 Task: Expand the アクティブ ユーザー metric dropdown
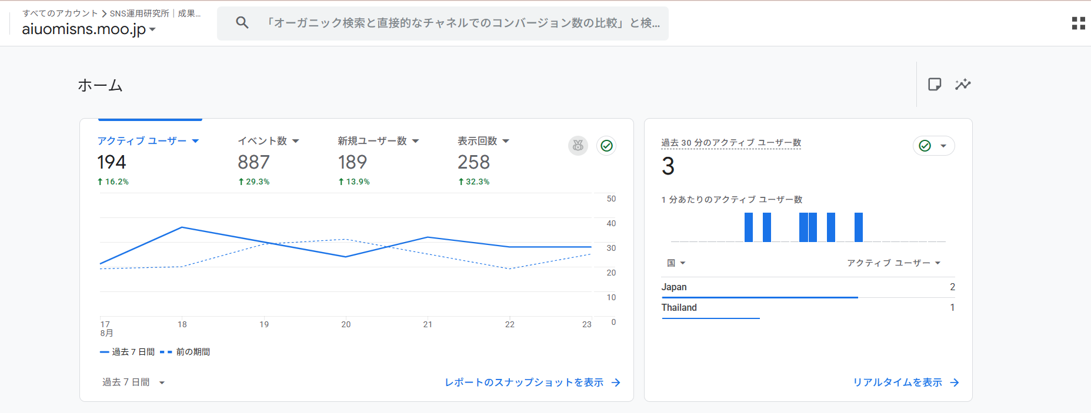tap(195, 141)
